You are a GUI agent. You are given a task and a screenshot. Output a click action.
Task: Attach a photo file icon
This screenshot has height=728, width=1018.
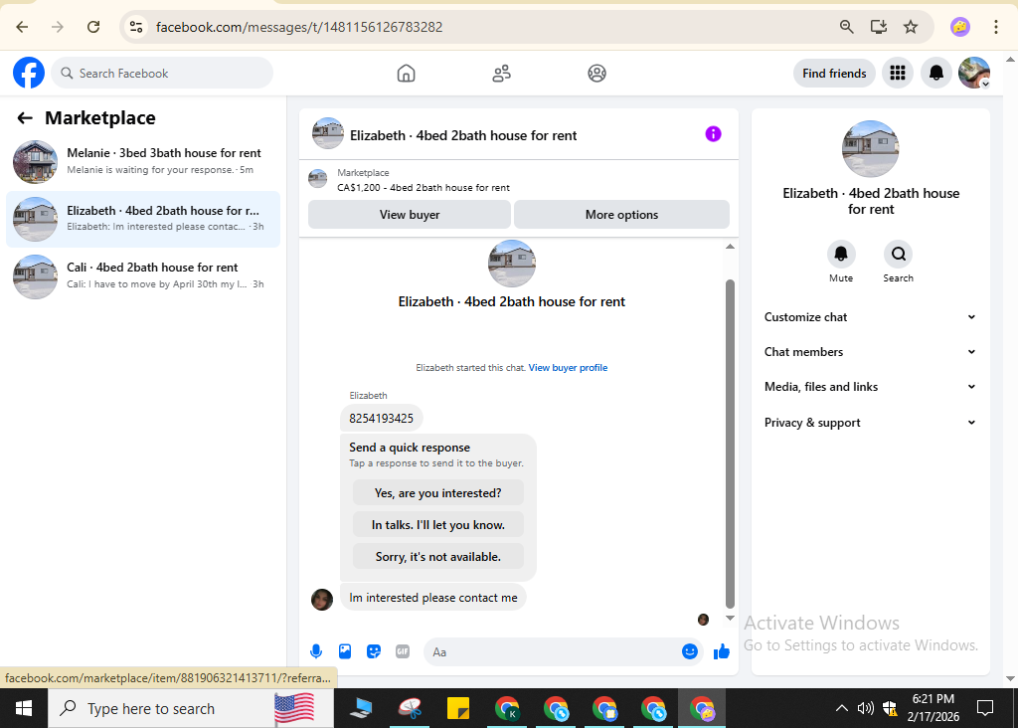point(345,651)
